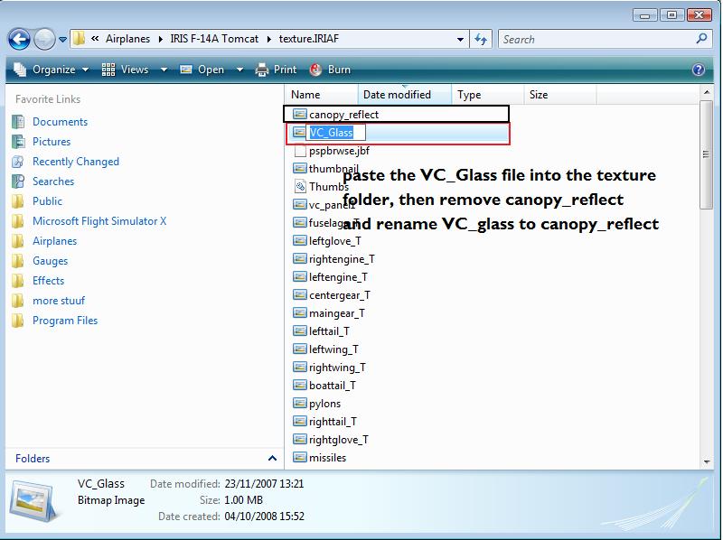
Task: Select texture.IRIAF breadcrumb segment
Action: coord(308,39)
